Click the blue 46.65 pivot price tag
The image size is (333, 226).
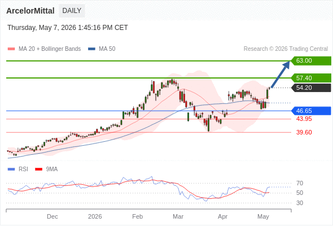[x=311, y=111]
